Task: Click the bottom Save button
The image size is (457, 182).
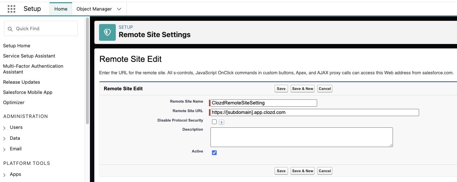Action: click(x=281, y=171)
